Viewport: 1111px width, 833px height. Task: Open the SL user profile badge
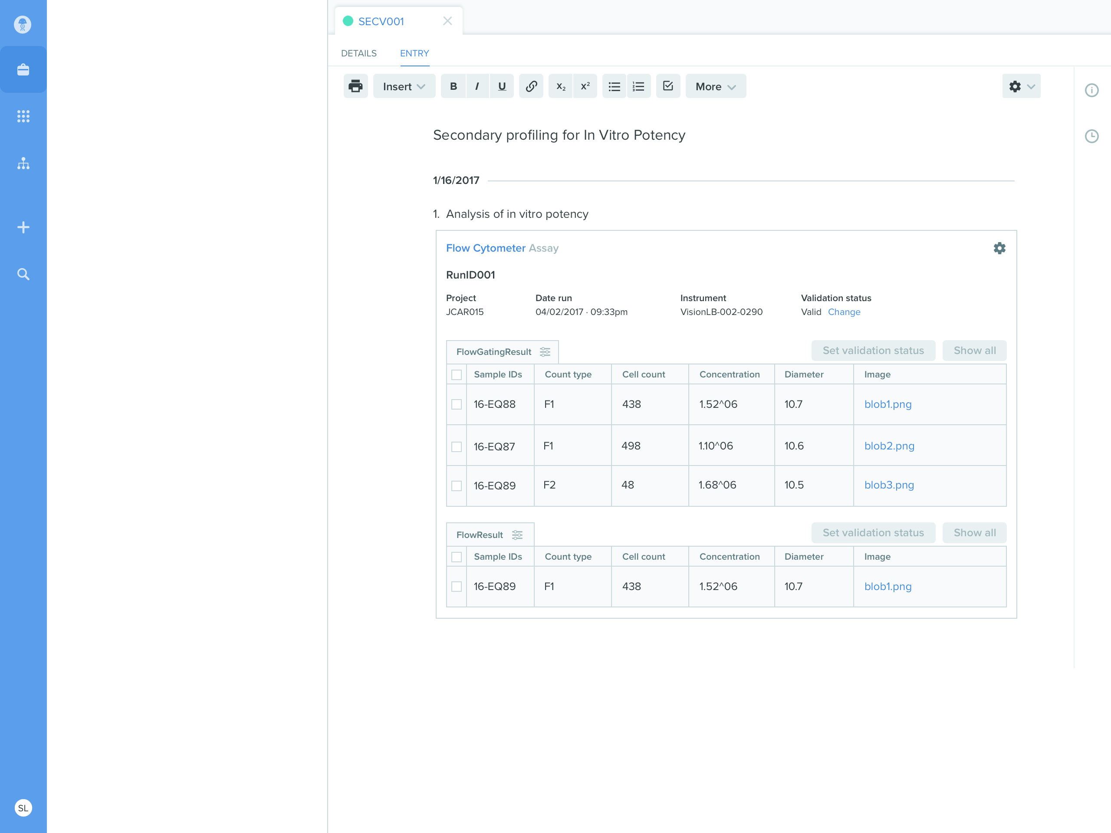pos(23,807)
